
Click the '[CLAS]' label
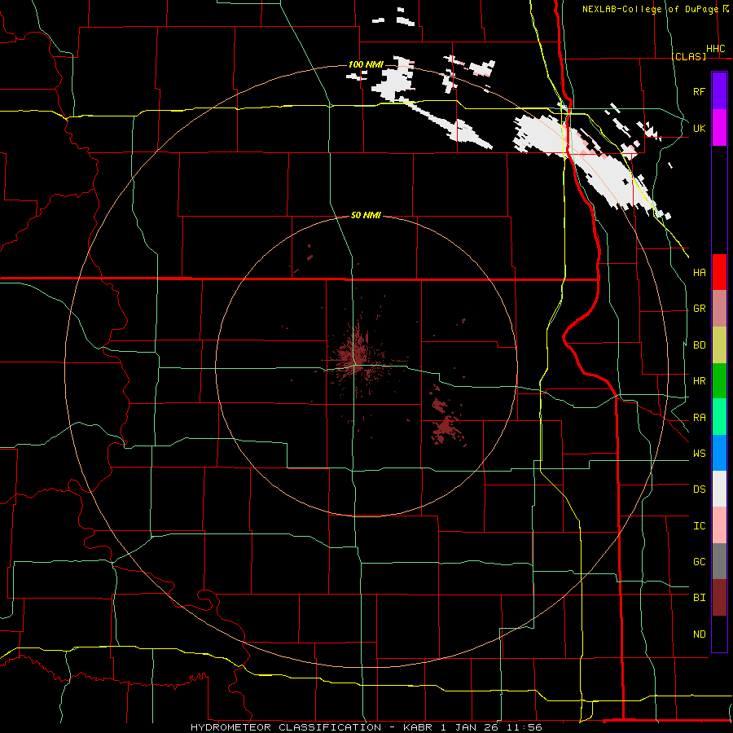pos(688,56)
